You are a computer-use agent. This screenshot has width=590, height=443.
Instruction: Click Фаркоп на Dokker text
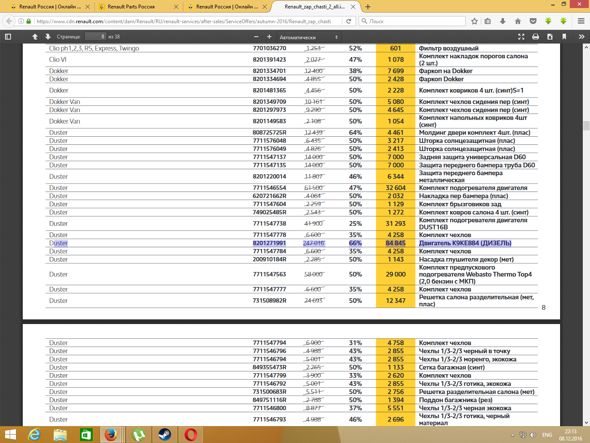pos(445,71)
